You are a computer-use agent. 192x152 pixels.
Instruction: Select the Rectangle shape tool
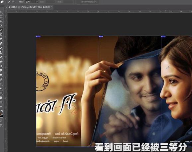tap(1, 93)
